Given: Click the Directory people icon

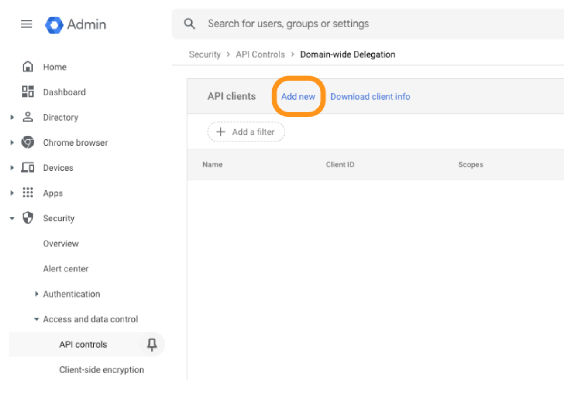Looking at the screenshot, I should pos(27,117).
